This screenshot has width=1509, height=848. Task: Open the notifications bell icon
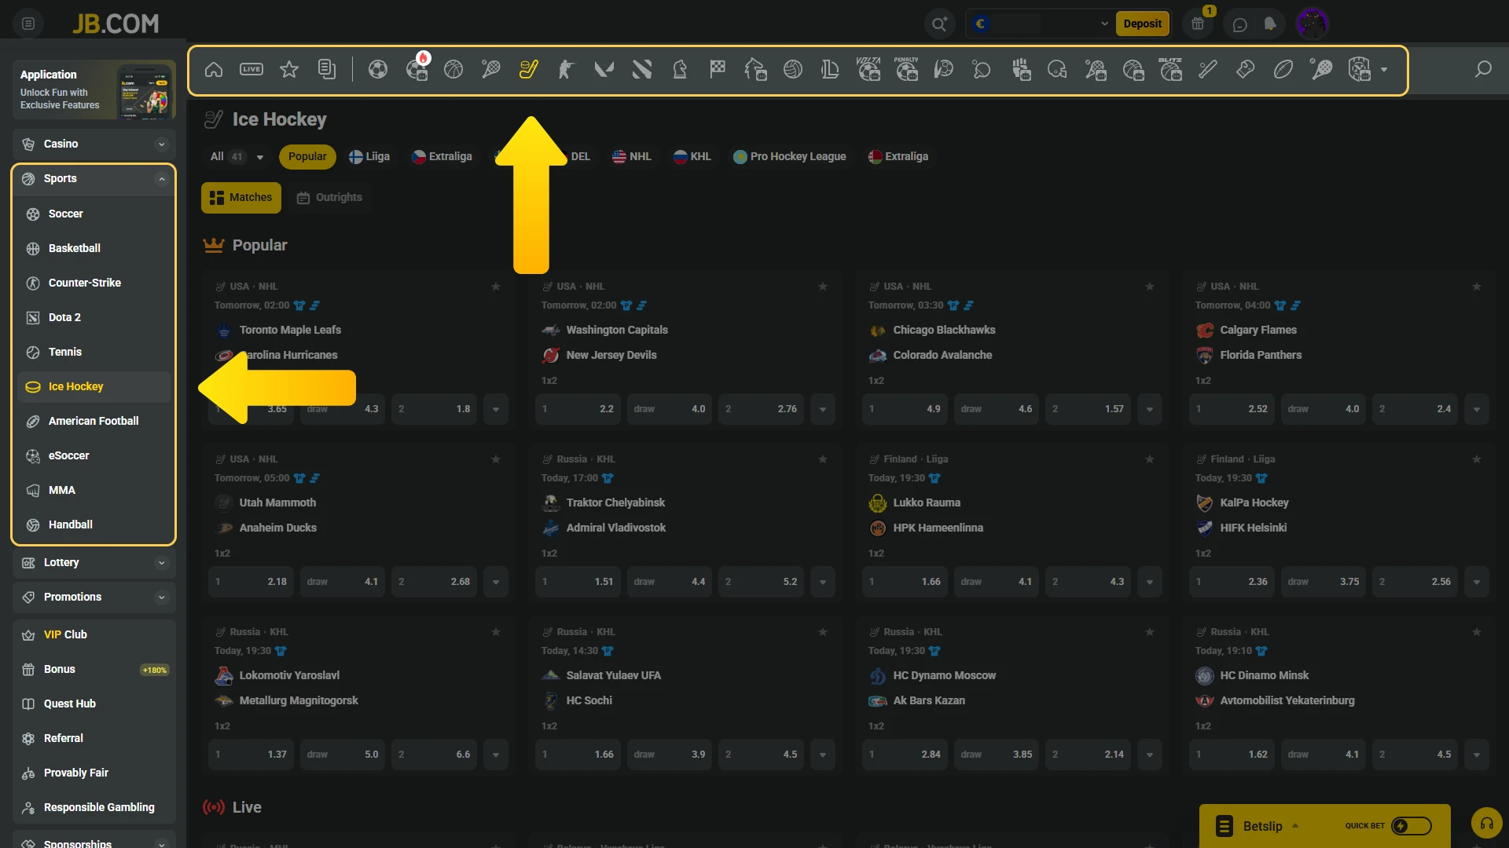point(1270,24)
